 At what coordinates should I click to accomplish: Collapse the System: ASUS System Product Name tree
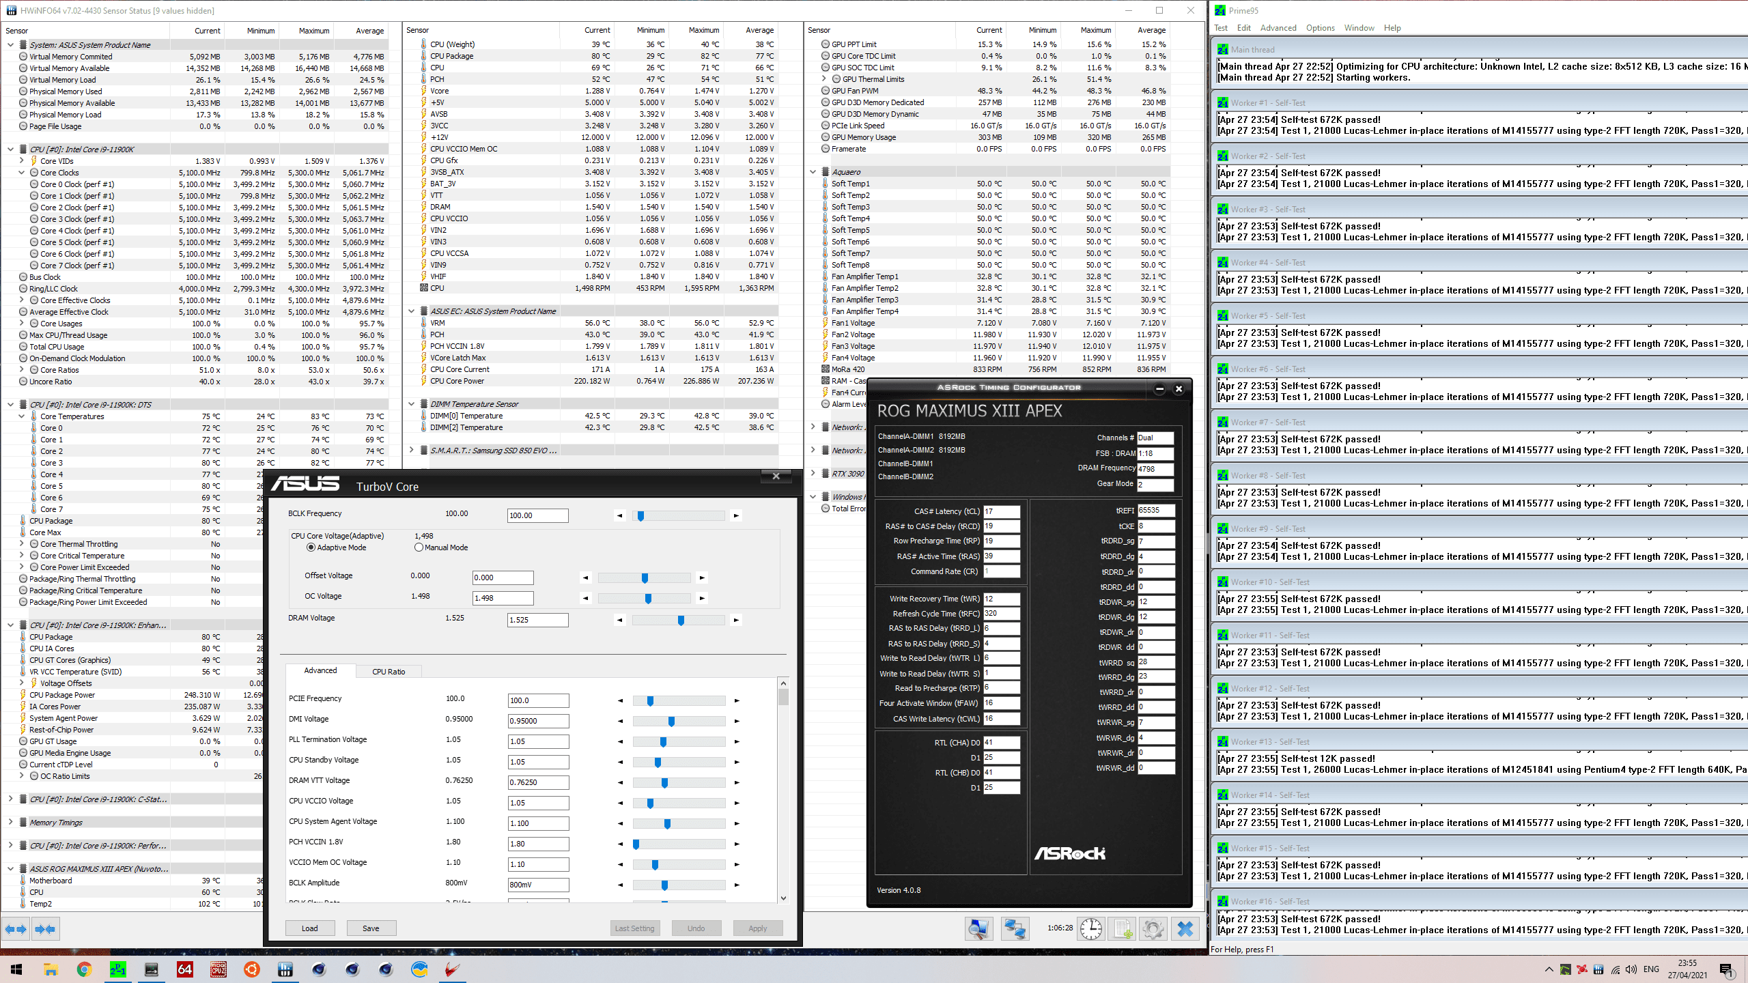10,45
